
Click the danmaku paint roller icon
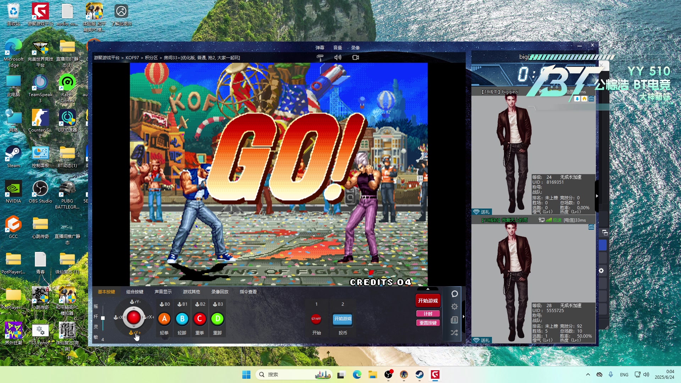pyautogui.click(x=320, y=57)
